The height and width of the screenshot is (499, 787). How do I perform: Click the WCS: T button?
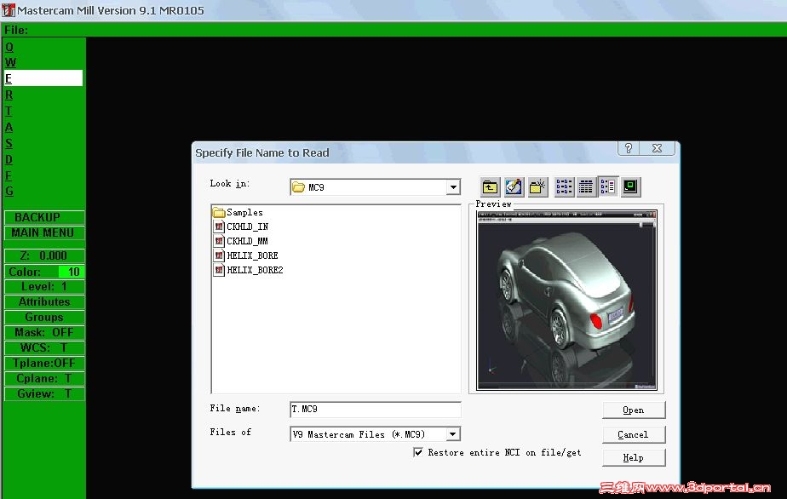44,348
